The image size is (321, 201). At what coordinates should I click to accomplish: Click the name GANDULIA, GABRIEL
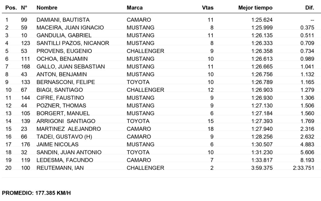click(64, 35)
